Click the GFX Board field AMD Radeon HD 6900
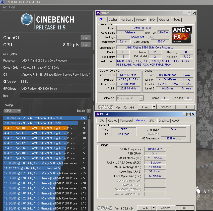The image size is (213, 211). (55, 89)
